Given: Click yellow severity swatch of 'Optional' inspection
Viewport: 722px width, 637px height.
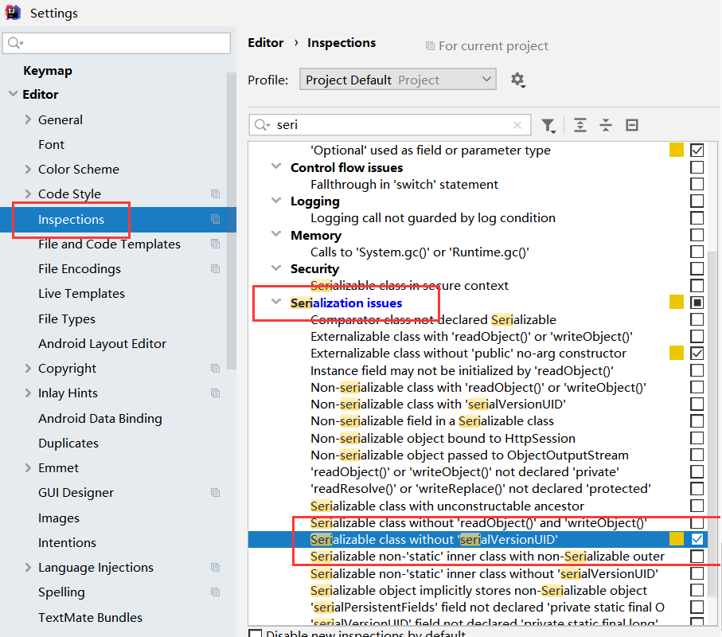Looking at the screenshot, I should (x=677, y=150).
